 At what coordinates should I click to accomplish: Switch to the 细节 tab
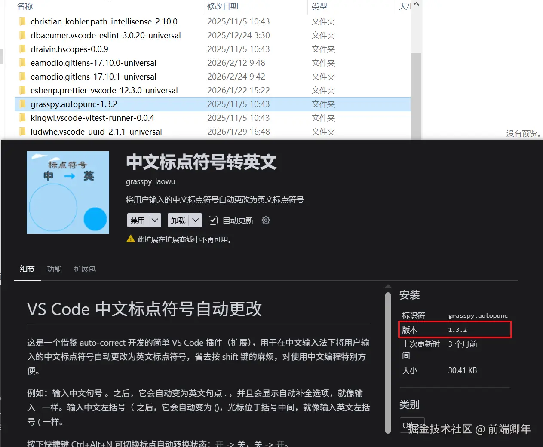pyautogui.click(x=27, y=269)
